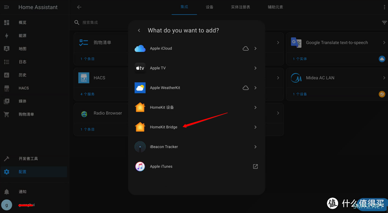The height and width of the screenshot is (213, 388).
Task: Open '1 个设备' link under Midea AC LAN
Action: click(300, 94)
